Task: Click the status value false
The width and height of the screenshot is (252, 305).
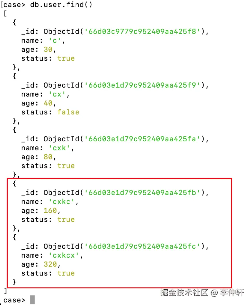Action: pos(68,112)
